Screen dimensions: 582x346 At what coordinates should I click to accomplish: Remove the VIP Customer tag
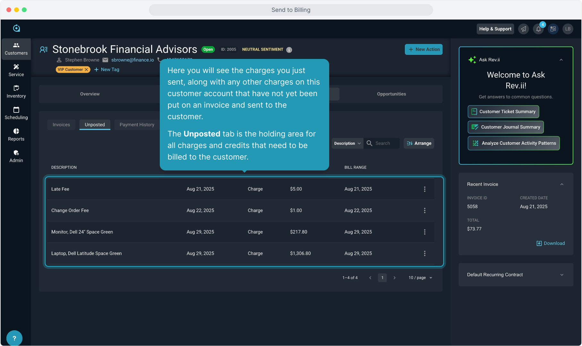(86, 70)
